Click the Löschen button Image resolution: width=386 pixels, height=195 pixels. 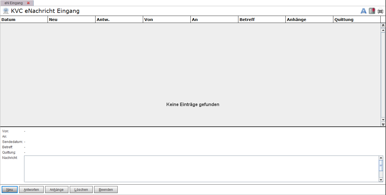[81, 190]
